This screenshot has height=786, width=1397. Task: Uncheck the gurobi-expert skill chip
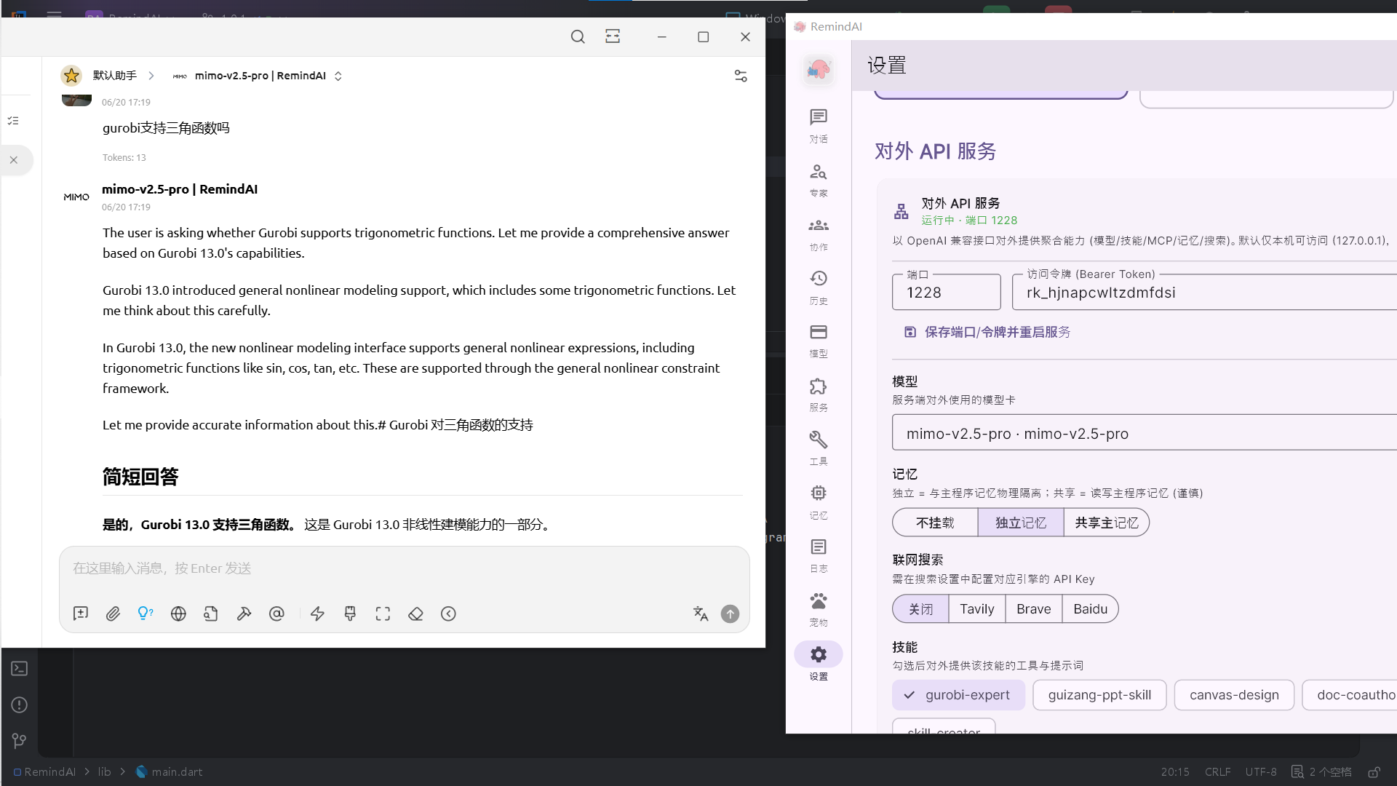tap(958, 695)
